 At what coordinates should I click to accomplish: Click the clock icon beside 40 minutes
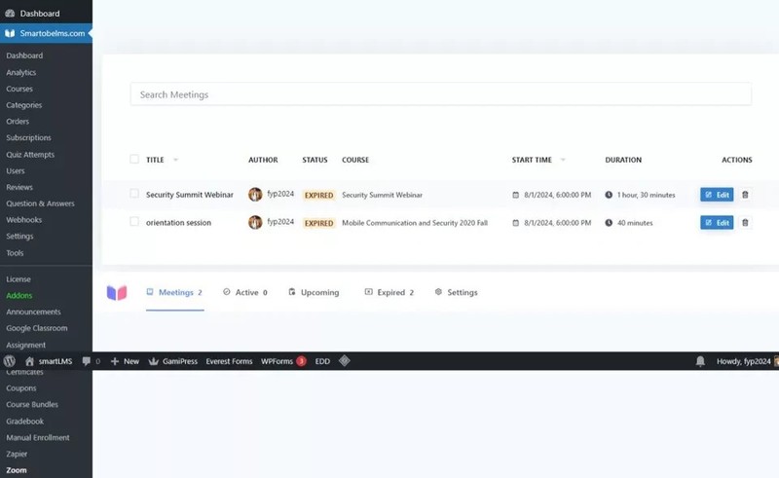pos(609,223)
